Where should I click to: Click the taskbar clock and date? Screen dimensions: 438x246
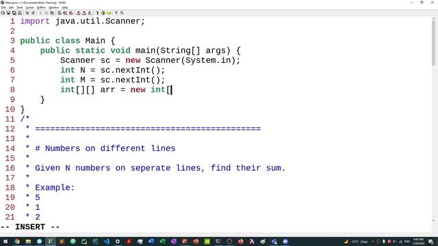(418, 241)
